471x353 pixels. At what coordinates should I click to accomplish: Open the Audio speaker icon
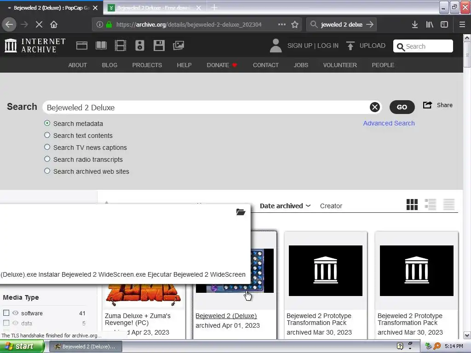140,46
